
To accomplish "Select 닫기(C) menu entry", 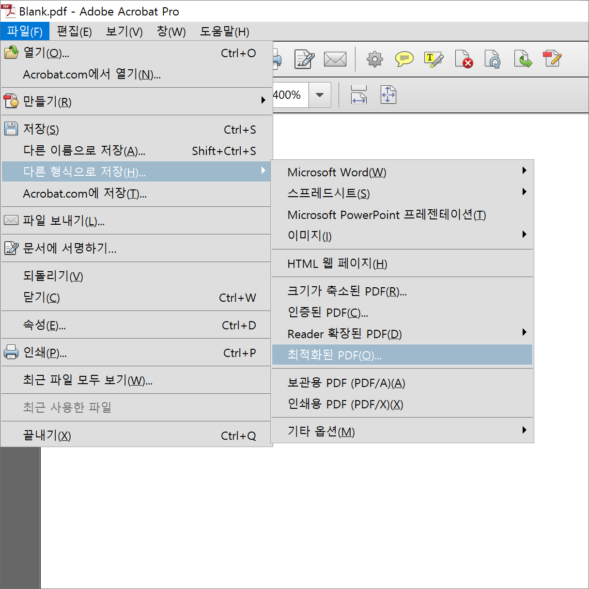I will tap(136, 297).
